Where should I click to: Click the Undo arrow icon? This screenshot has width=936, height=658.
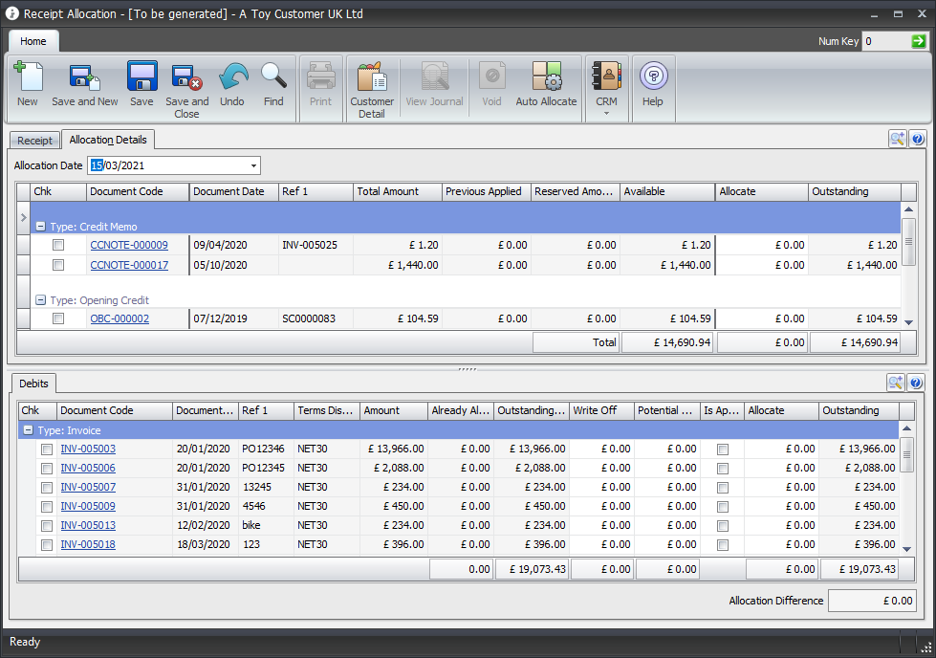(x=232, y=77)
